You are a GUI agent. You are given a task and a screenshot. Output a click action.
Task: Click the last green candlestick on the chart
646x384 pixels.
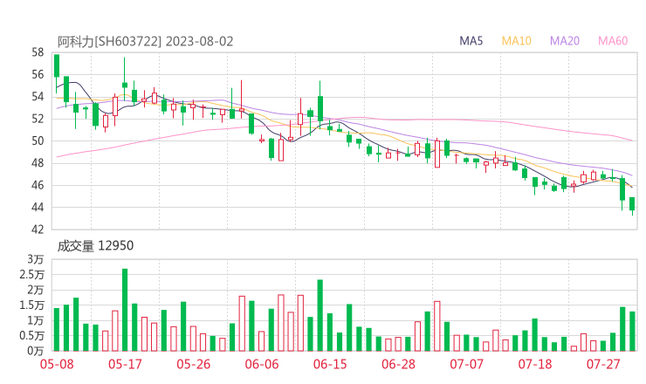pos(632,205)
